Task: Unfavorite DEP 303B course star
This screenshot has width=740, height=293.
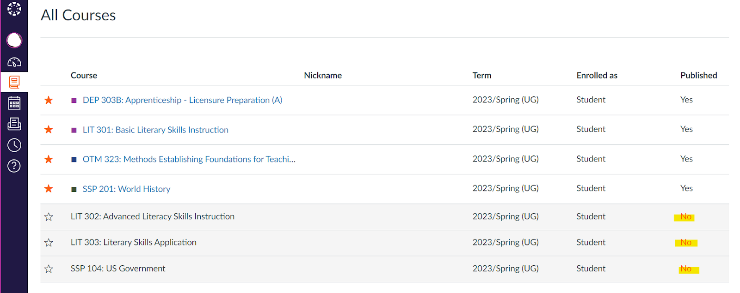Action: [x=49, y=100]
